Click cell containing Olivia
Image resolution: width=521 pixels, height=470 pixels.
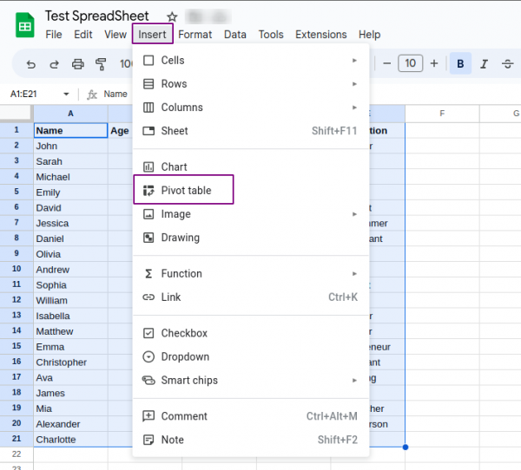point(71,254)
